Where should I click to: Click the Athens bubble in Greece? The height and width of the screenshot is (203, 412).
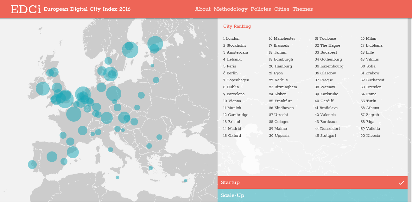[151, 168]
